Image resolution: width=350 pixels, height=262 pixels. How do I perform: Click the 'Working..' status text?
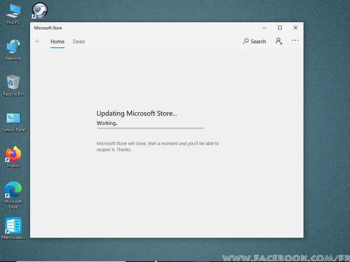tap(107, 123)
